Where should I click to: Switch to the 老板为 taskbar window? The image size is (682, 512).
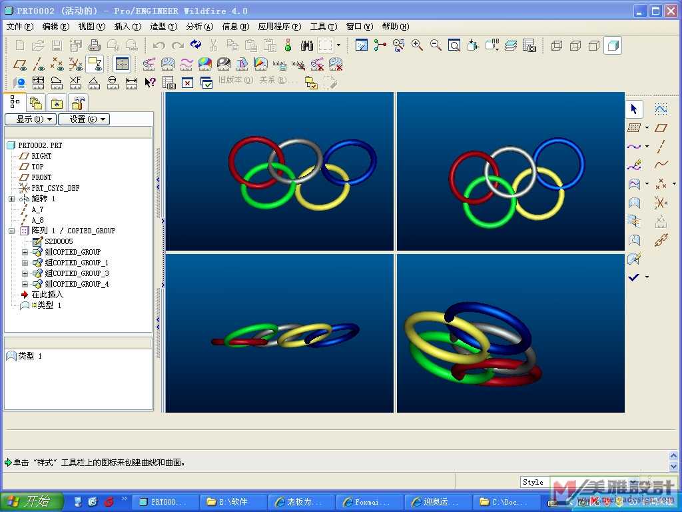pos(301,502)
